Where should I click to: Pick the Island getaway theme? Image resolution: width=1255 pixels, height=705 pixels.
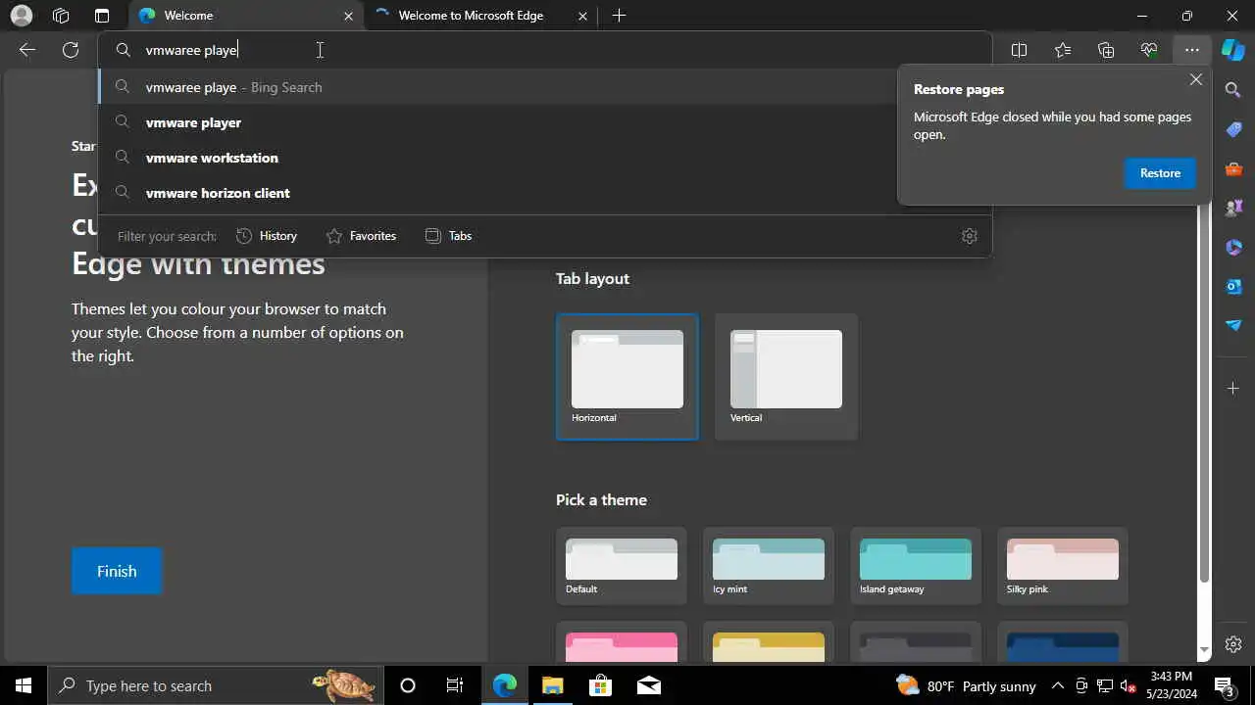[916, 566]
